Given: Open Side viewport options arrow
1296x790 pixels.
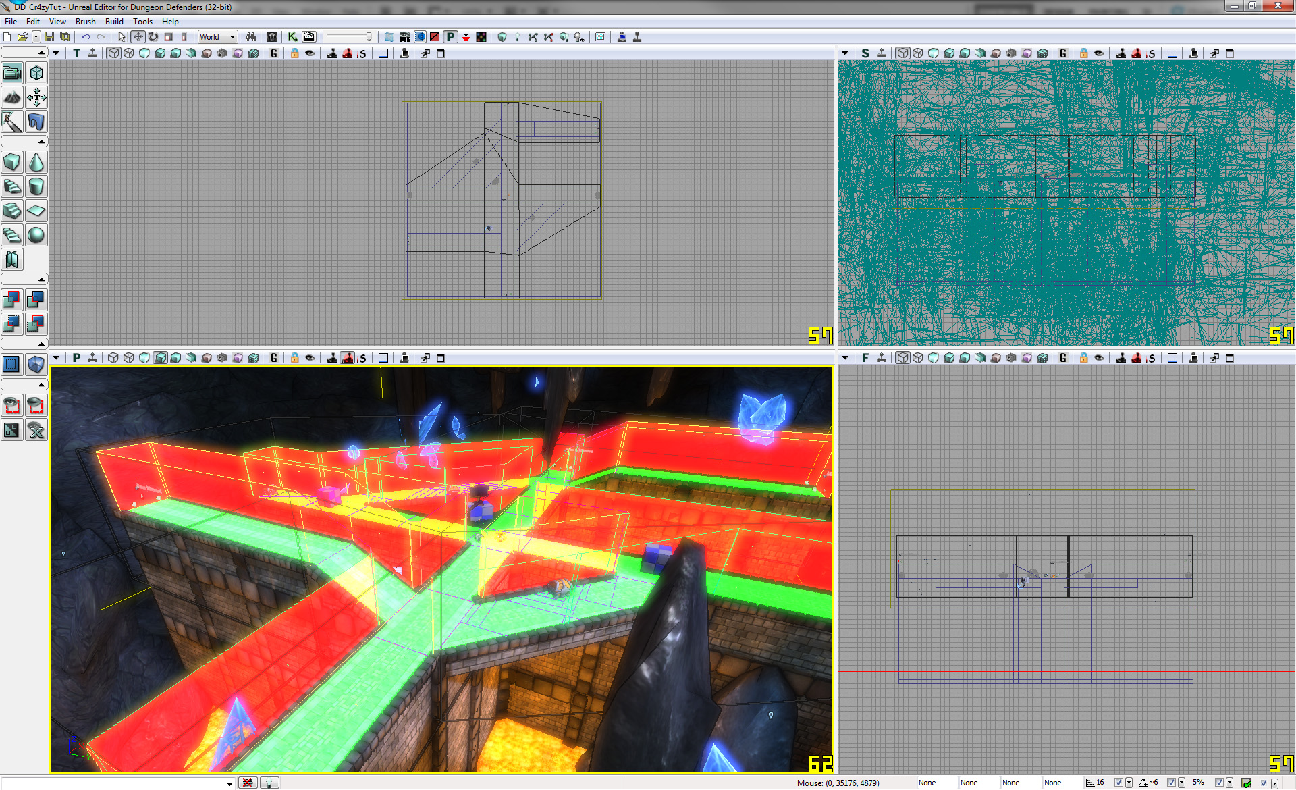Looking at the screenshot, I should coord(845,53).
